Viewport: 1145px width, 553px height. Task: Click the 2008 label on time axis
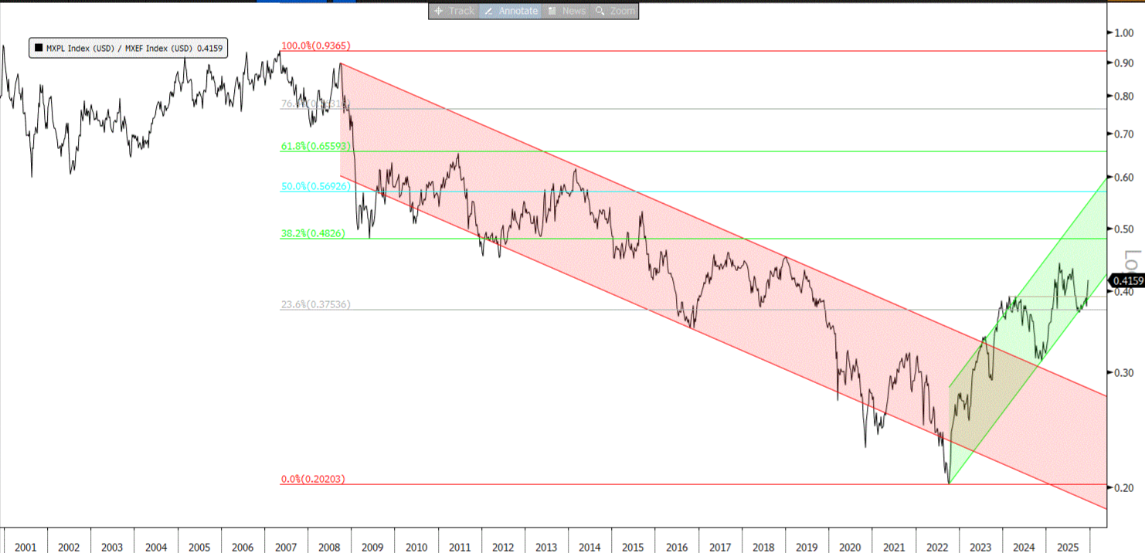point(329,547)
